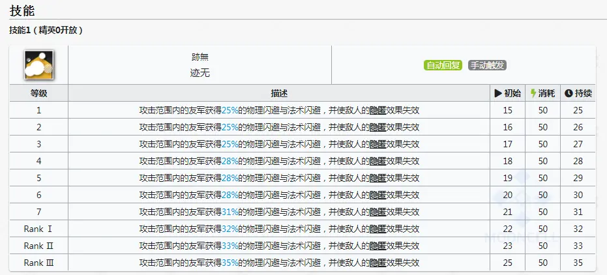Viewport: 607px width, 275px height.
Task: Click the blue 35% value in Rank Ⅲ row
Action: click(230, 263)
